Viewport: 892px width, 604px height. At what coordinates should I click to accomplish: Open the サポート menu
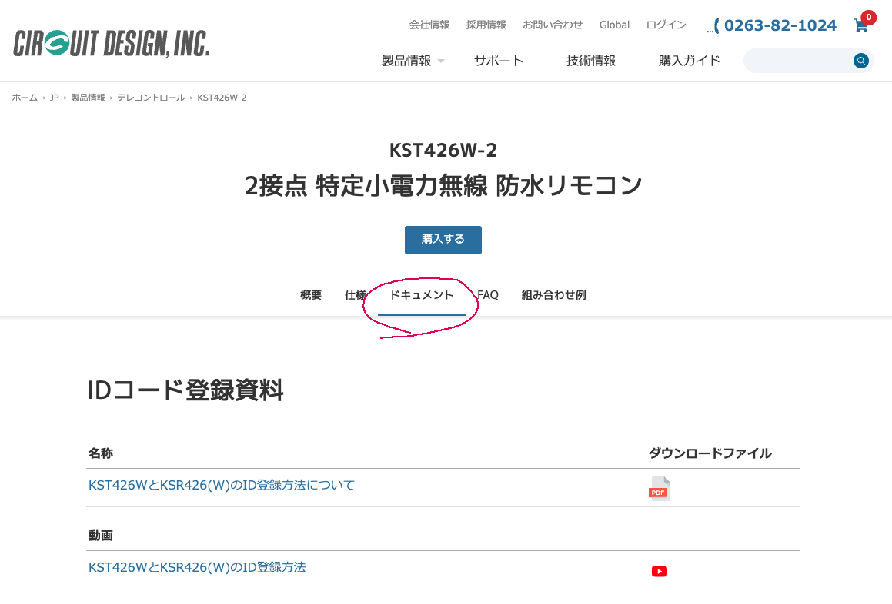click(x=499, y=61)
